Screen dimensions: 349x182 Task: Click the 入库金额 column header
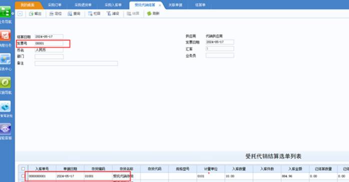295,169
